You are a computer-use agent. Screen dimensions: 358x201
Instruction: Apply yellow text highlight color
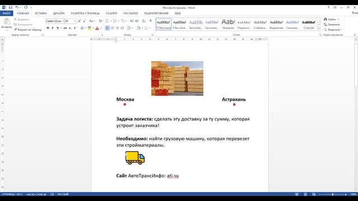[x=89, y=28]
